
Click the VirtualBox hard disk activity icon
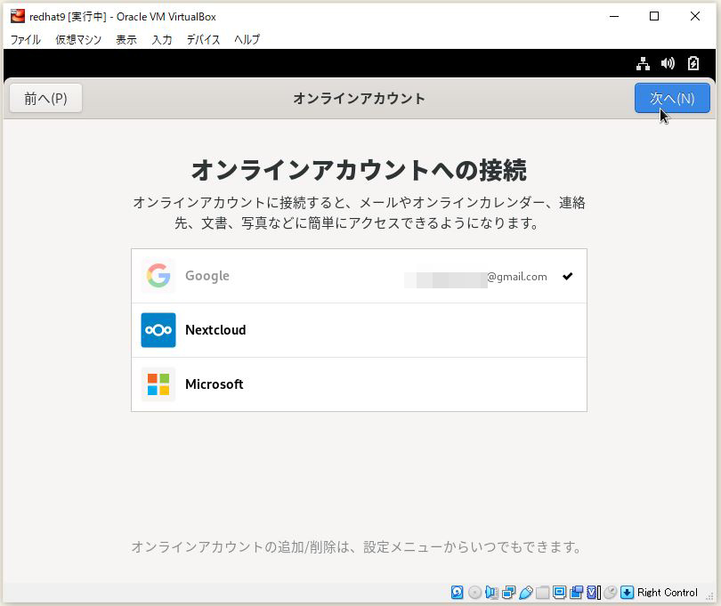pos(457,592)
